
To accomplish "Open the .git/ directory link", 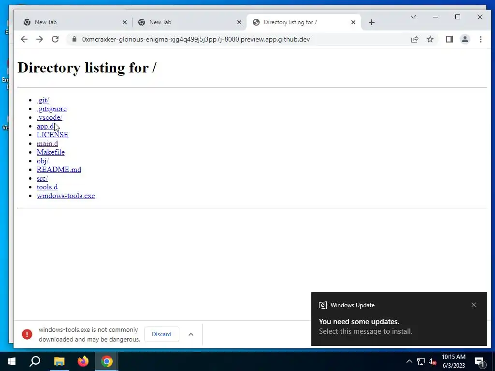I will point(43,100).
